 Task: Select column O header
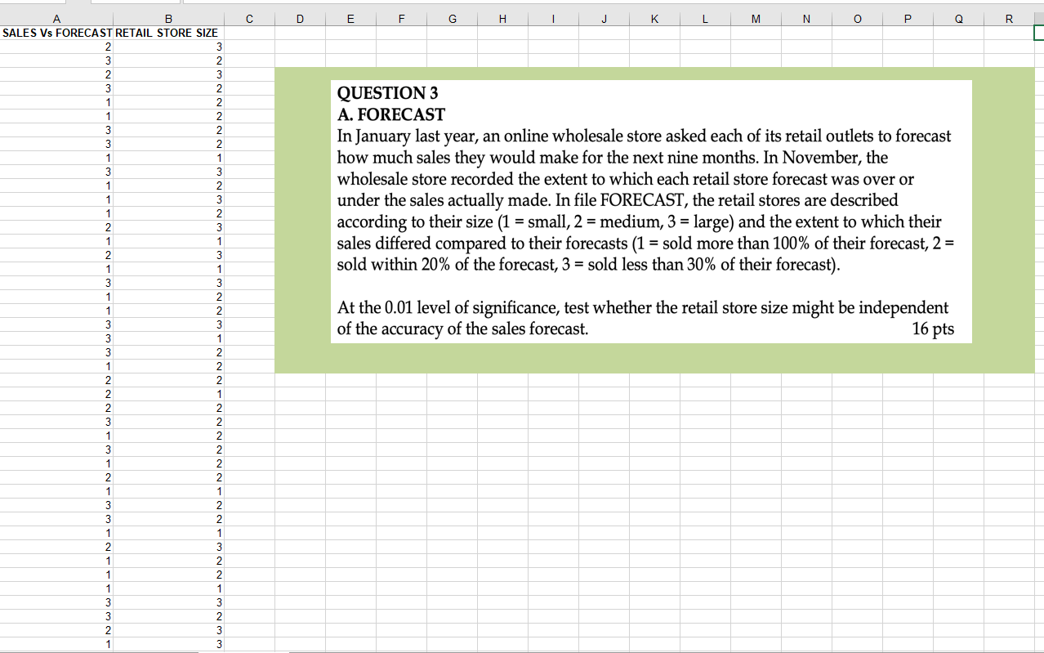click(x=857, y=18)
